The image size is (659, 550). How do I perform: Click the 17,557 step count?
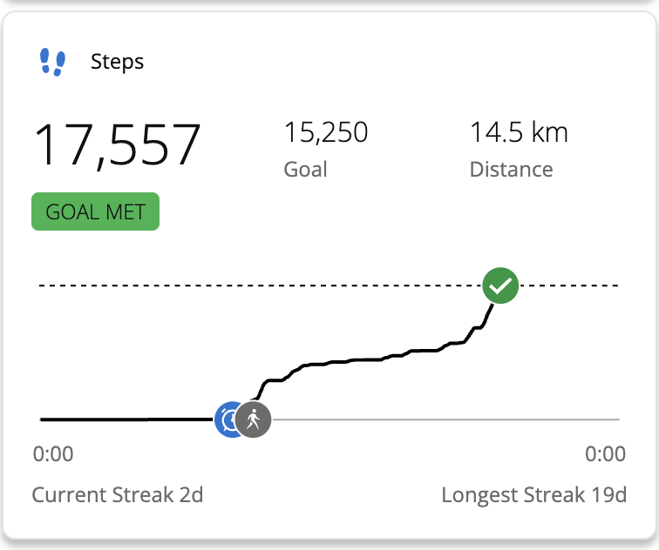[x=118, y=144]
